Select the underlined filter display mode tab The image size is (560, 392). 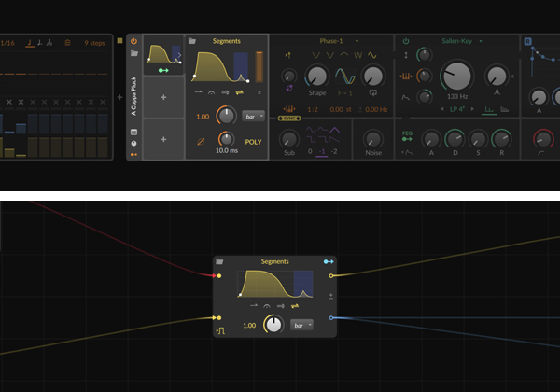489,109
